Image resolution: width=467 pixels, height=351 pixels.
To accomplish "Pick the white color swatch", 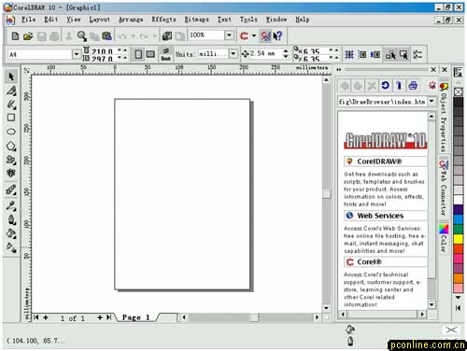I will (458, 200).
